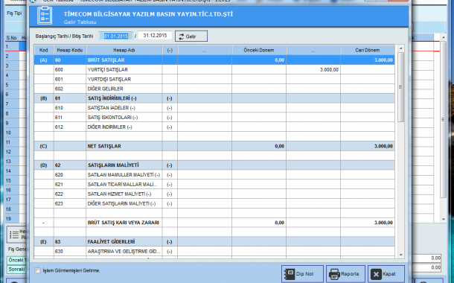Screen dimensions: 454x283
Task: Click the table's vertical scrollbar thumb
Action: 400,87
